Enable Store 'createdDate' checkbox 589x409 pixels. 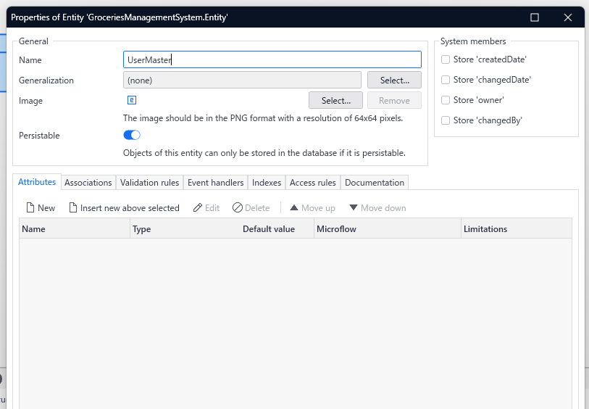[x=446, y=59]
